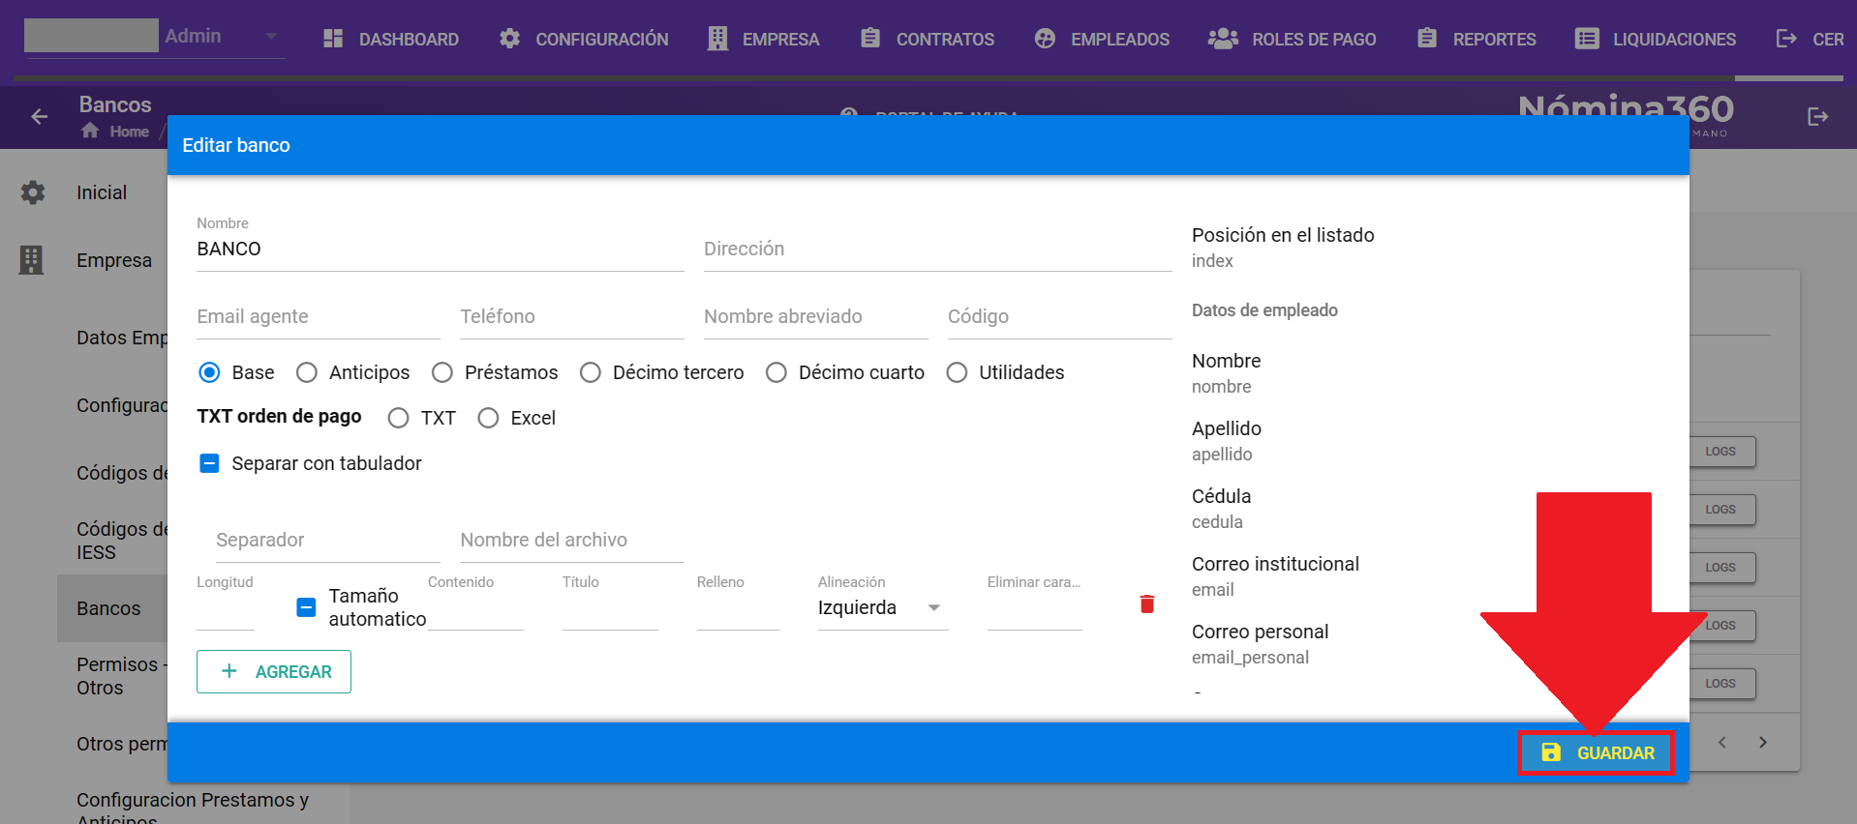The height and width of the screenshot is (824, 1857).
Task: Click the Código input field
Action: 1060,316
